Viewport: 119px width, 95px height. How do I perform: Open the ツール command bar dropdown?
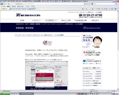pos(111,9)
